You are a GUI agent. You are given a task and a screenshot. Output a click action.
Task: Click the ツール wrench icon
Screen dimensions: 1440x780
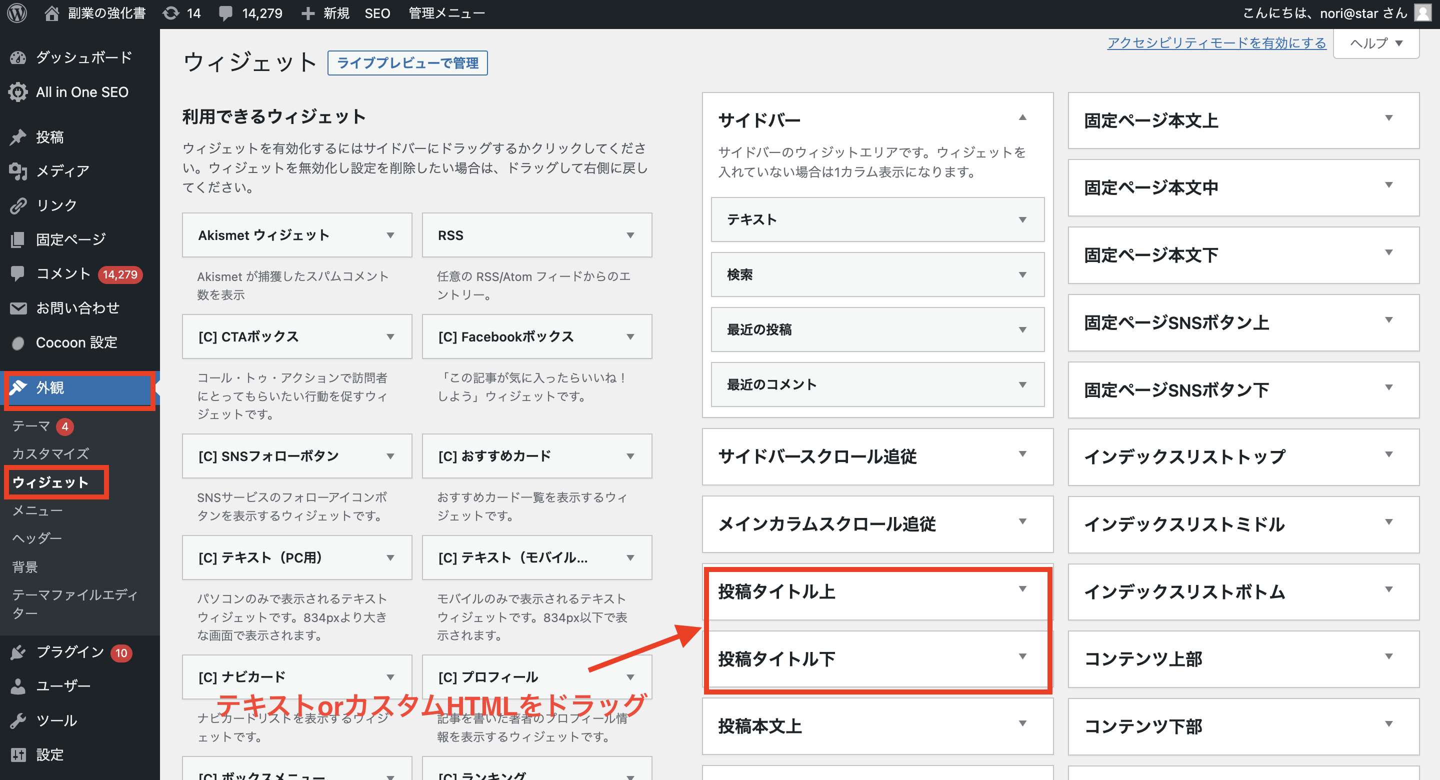coord(18,720)
